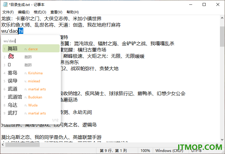Open the 文件(F) menu
The image size is (225, 154).
click(x=8, y=12)
